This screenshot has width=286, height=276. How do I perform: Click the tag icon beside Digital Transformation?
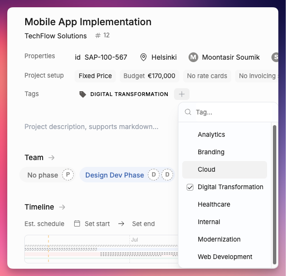(x=82, y=94)
